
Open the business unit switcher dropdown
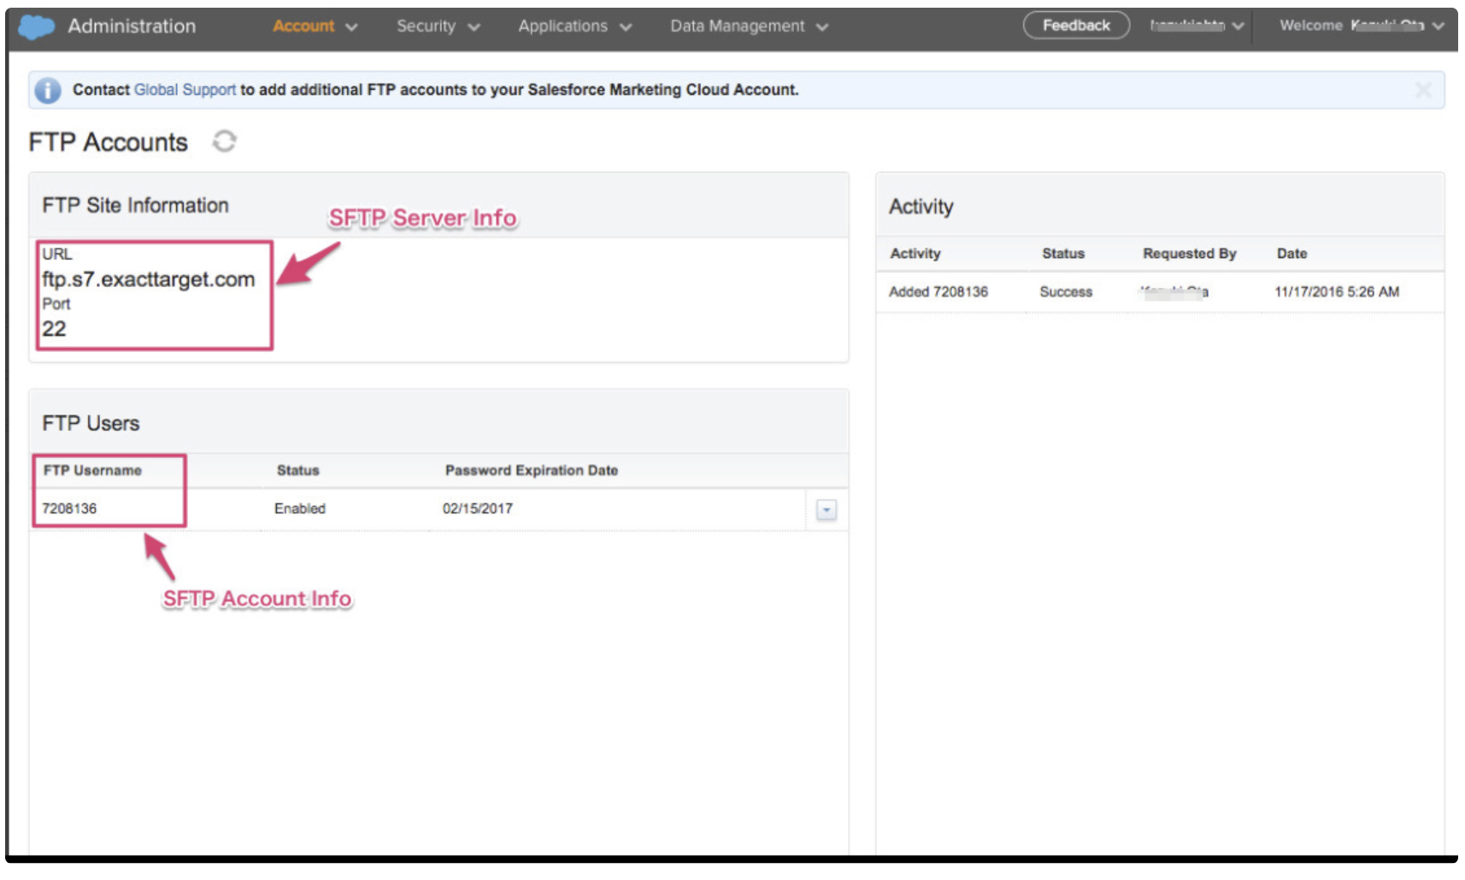1196,26
